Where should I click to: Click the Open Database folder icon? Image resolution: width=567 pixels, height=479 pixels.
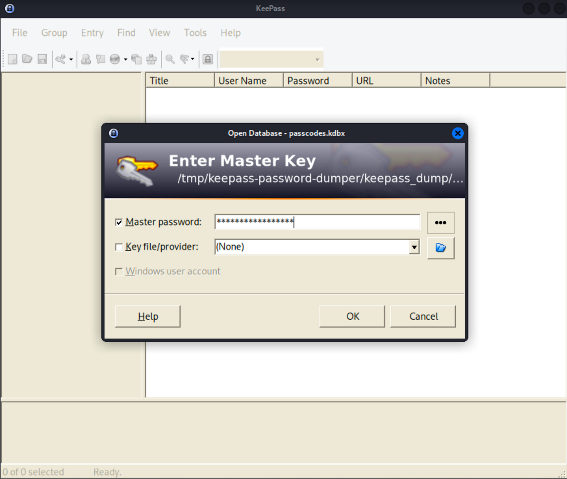[27, 59]
